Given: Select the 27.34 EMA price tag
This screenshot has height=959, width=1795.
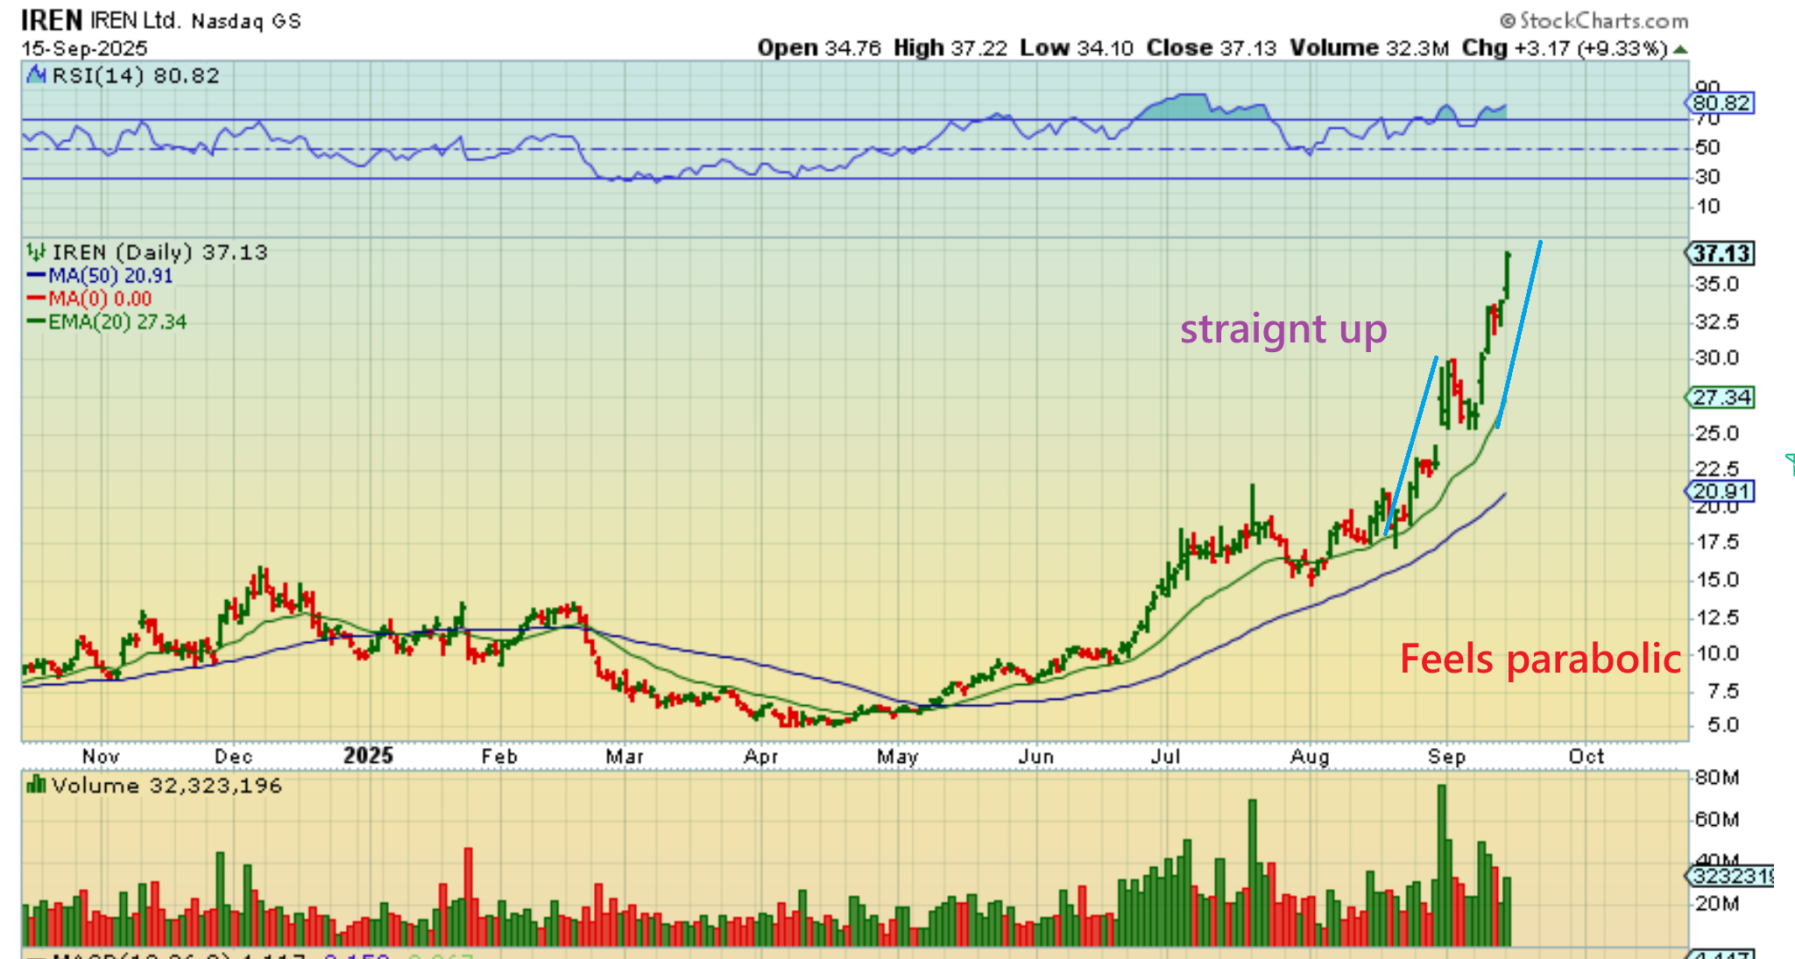Looking at the screenshot, I should [1721, 398].
